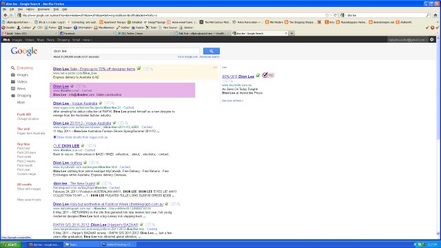Open the Options developer toolbar menu

[x=187, y=28]
